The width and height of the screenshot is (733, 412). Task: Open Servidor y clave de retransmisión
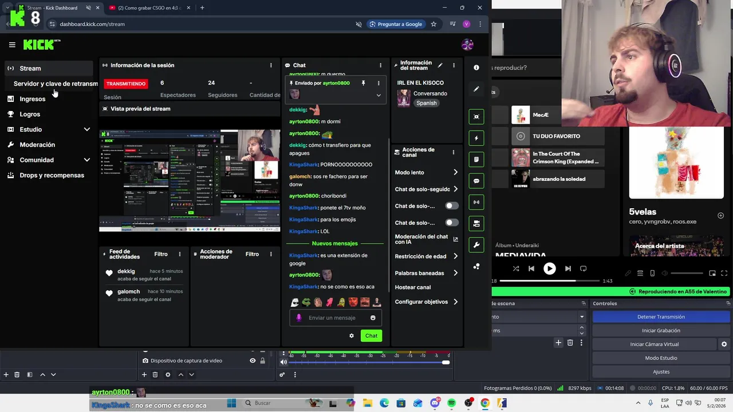[x=56, y=84]
